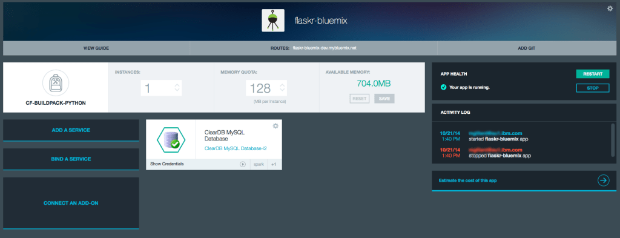Click the 'Your app is running.' status text

[x=470, y=87]
